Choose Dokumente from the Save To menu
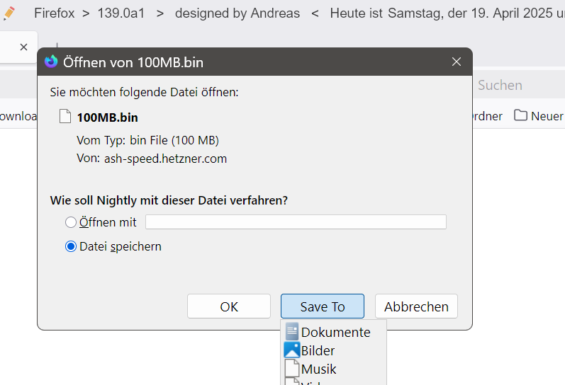Image resolution: width=565 pixels, height=385 pixels. pos(335,332)
